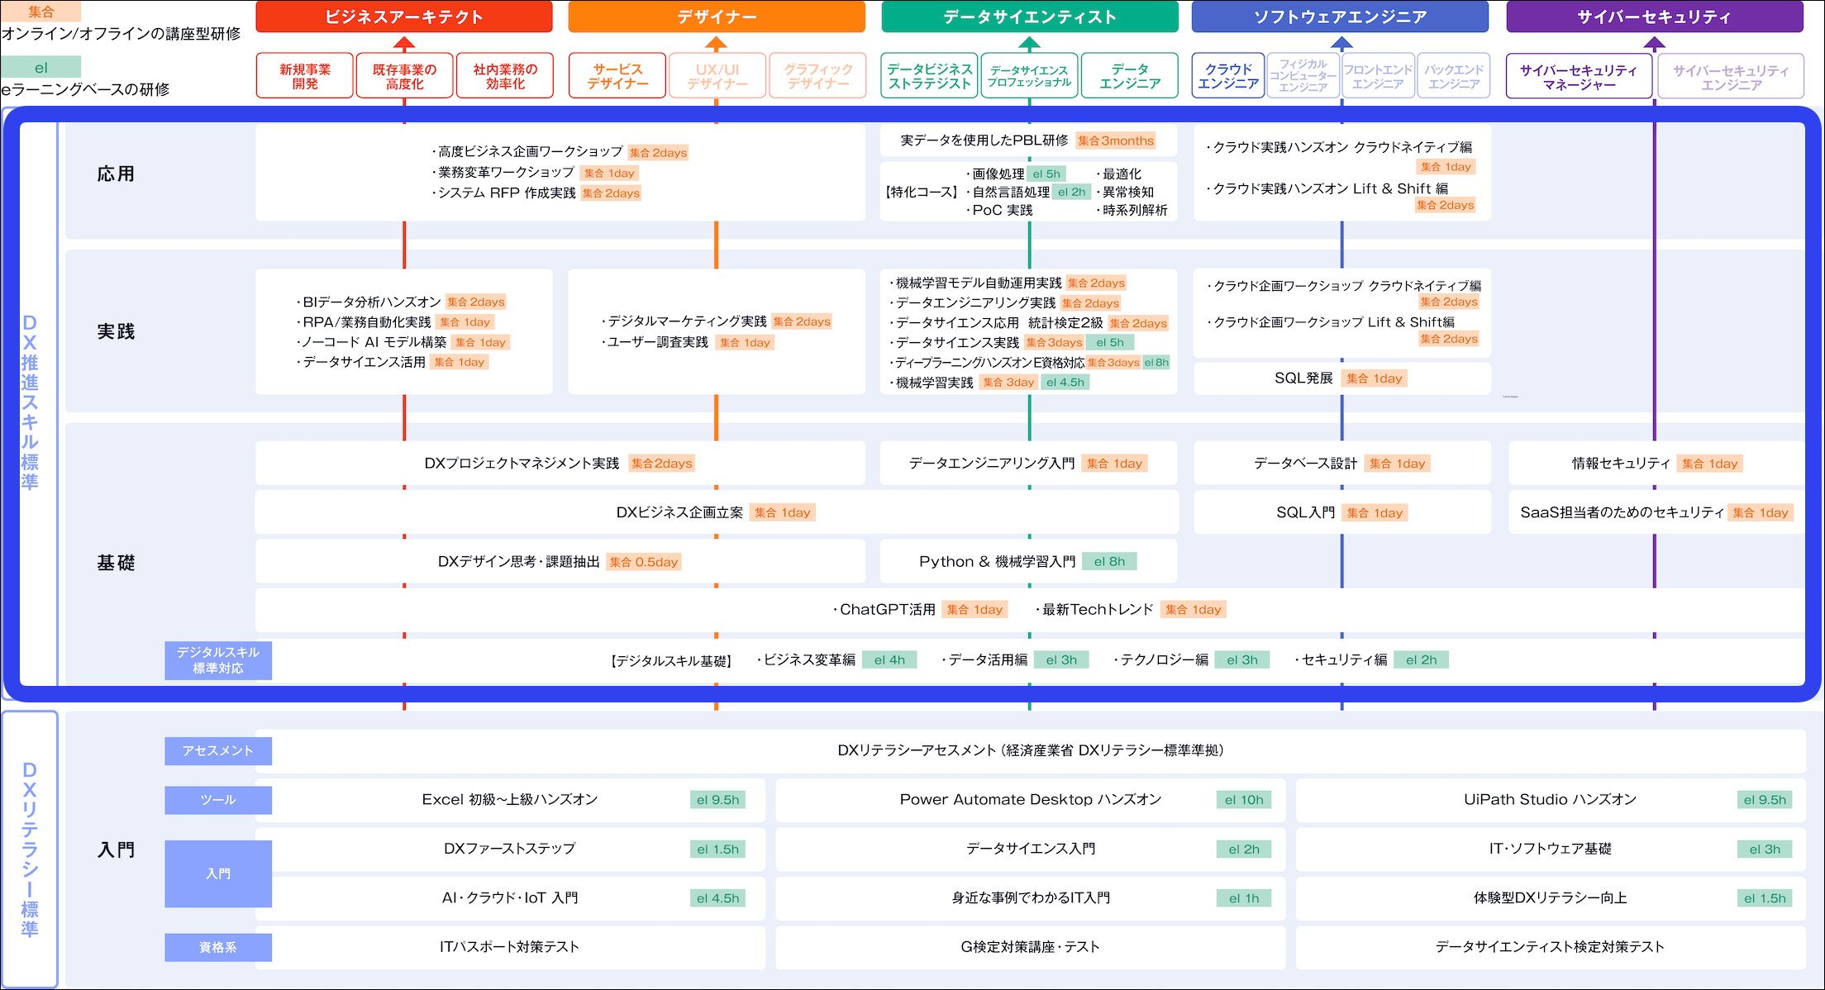Click the デジタルスキル標準対応 label
1825x990 pixels.
217,660
